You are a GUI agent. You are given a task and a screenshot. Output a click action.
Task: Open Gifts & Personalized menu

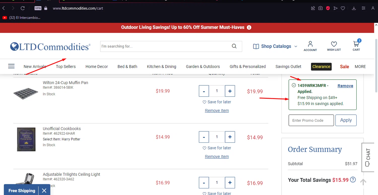pos(248,66)
